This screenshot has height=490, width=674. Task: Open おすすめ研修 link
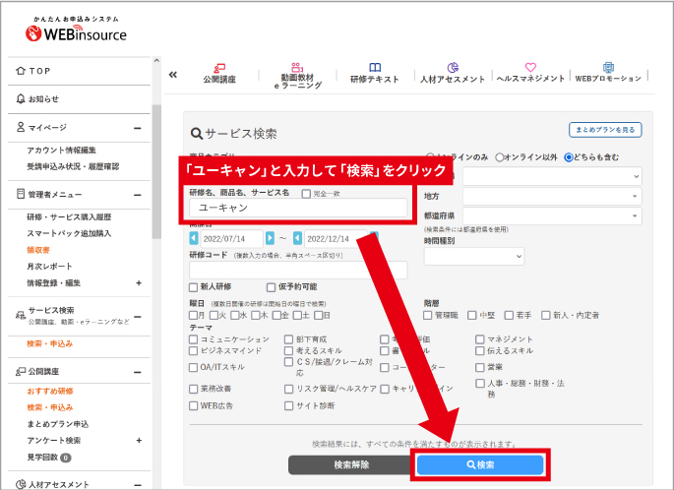50,391
